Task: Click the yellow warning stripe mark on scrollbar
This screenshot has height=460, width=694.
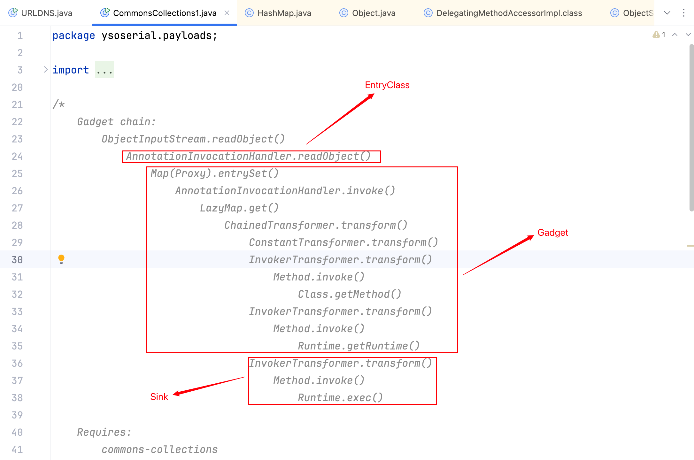Action: (690, 246)
